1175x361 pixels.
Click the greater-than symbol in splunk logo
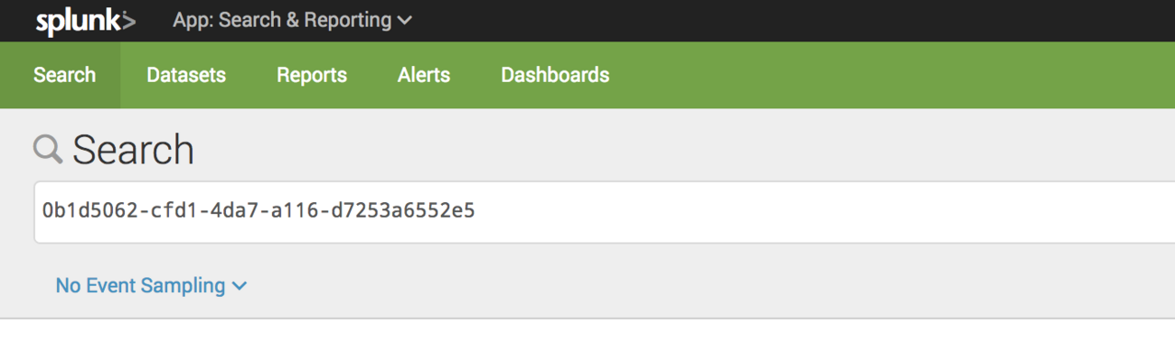[x=128, y=22]
